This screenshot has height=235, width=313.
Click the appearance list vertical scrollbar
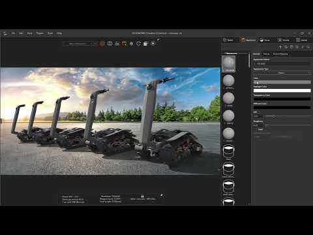pyautogui.click(x=249, y=60)
